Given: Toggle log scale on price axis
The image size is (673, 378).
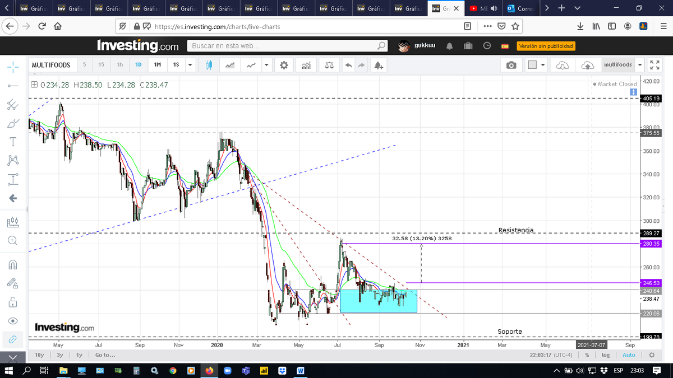Looking at the screenshot, I should pyautogui.click(x=606, y=355).
